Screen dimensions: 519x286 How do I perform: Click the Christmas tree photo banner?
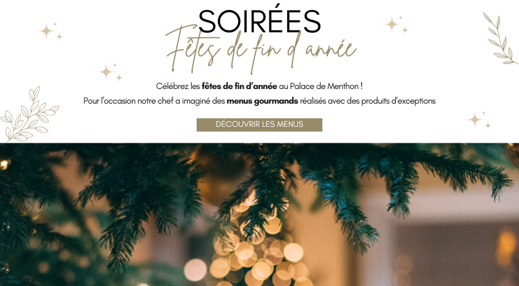point(259,215)
